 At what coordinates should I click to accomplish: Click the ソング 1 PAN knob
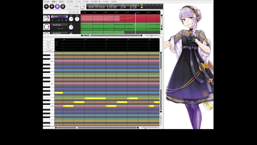tap(77, 19)
